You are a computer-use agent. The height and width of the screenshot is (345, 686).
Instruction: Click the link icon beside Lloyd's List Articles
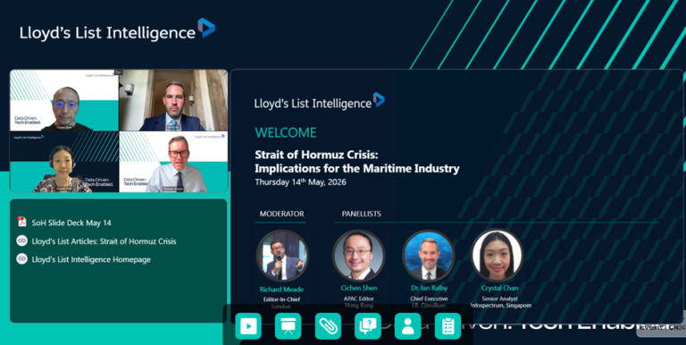click(x=21, y=240)
